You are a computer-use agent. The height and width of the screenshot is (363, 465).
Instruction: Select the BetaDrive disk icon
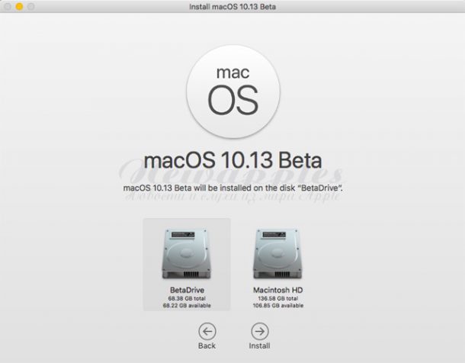(x=187, y=253)
